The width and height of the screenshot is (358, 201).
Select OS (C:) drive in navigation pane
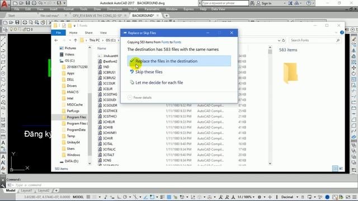coord(69,61)
